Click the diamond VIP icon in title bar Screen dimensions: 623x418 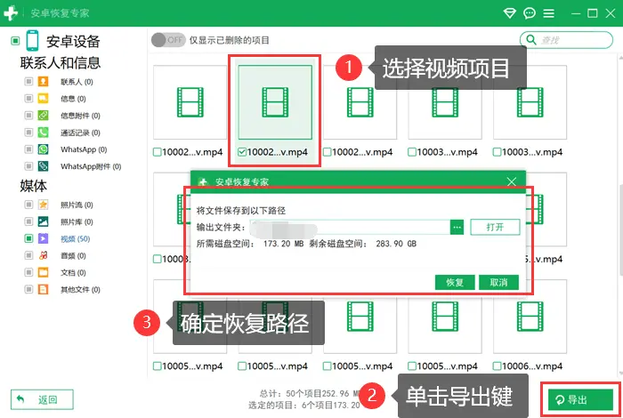tap(509, 13)
